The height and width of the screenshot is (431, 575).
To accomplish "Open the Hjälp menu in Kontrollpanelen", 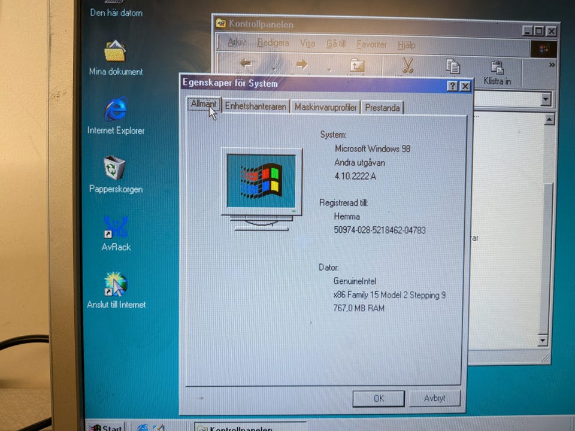I will coord(406,45).
